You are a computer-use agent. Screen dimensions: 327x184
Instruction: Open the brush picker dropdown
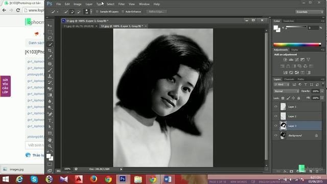tap(91, 12)
